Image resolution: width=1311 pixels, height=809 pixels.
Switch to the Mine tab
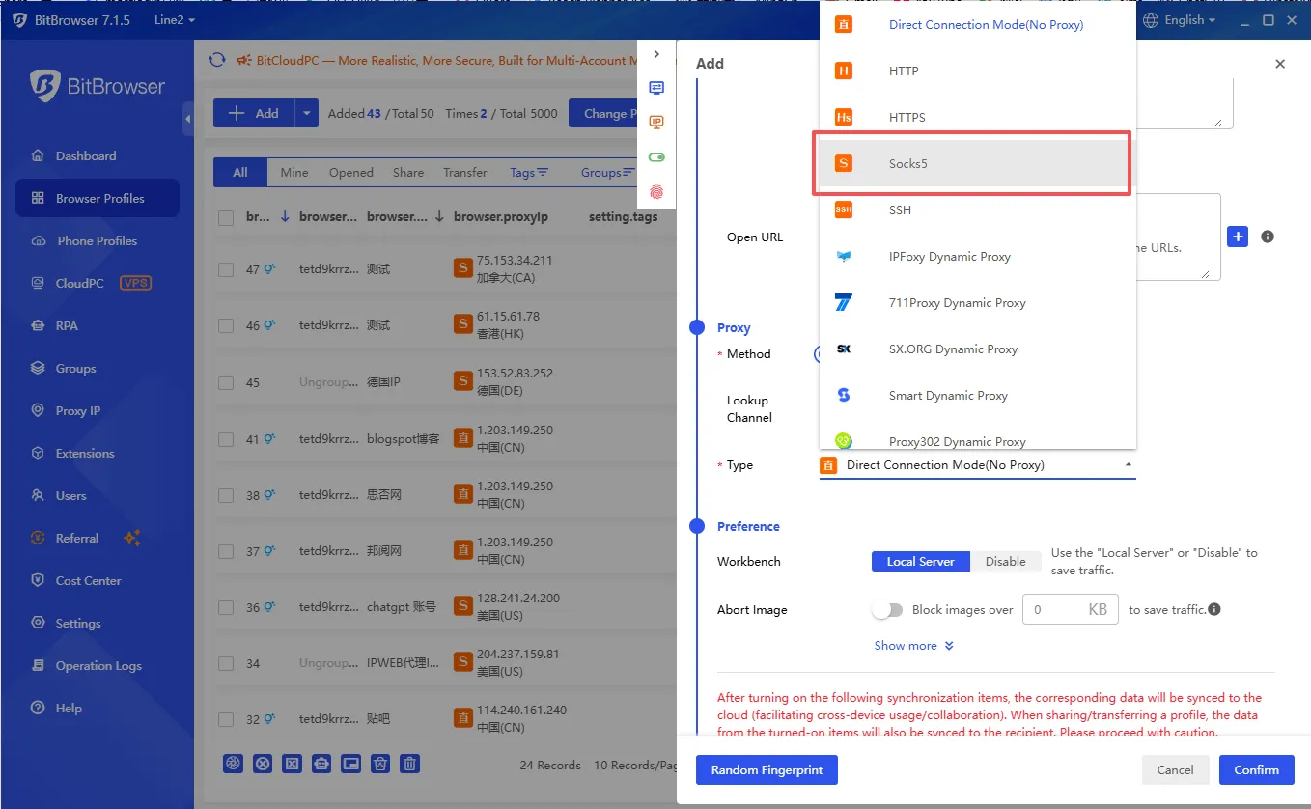pyautogui.click(x=294, y=173)
